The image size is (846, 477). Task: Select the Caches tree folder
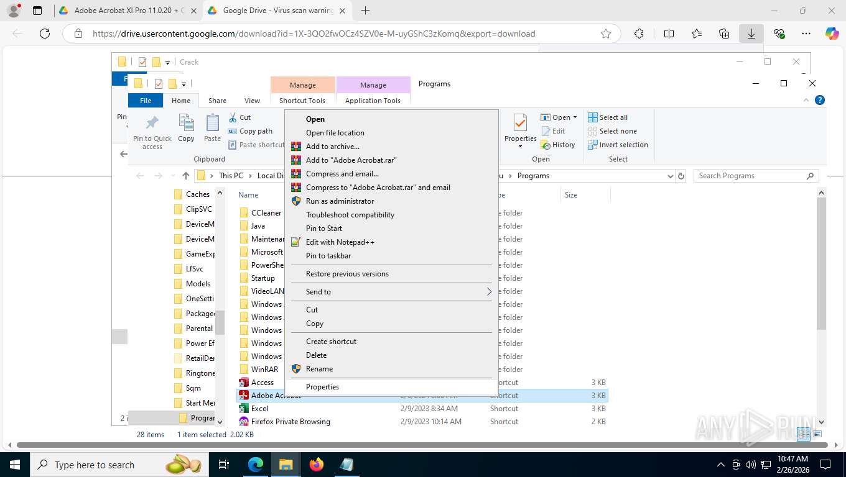(x=192, y=194)
